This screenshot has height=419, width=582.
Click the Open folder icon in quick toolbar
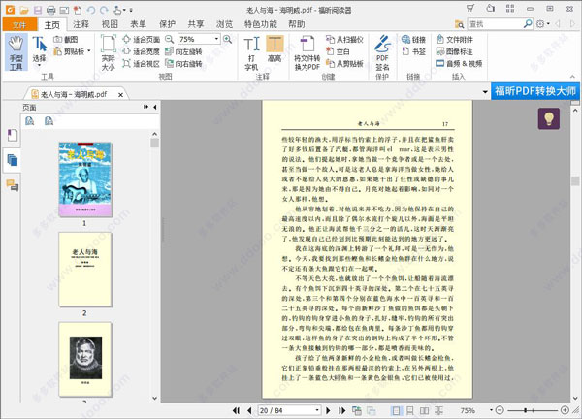click(24, 10)
